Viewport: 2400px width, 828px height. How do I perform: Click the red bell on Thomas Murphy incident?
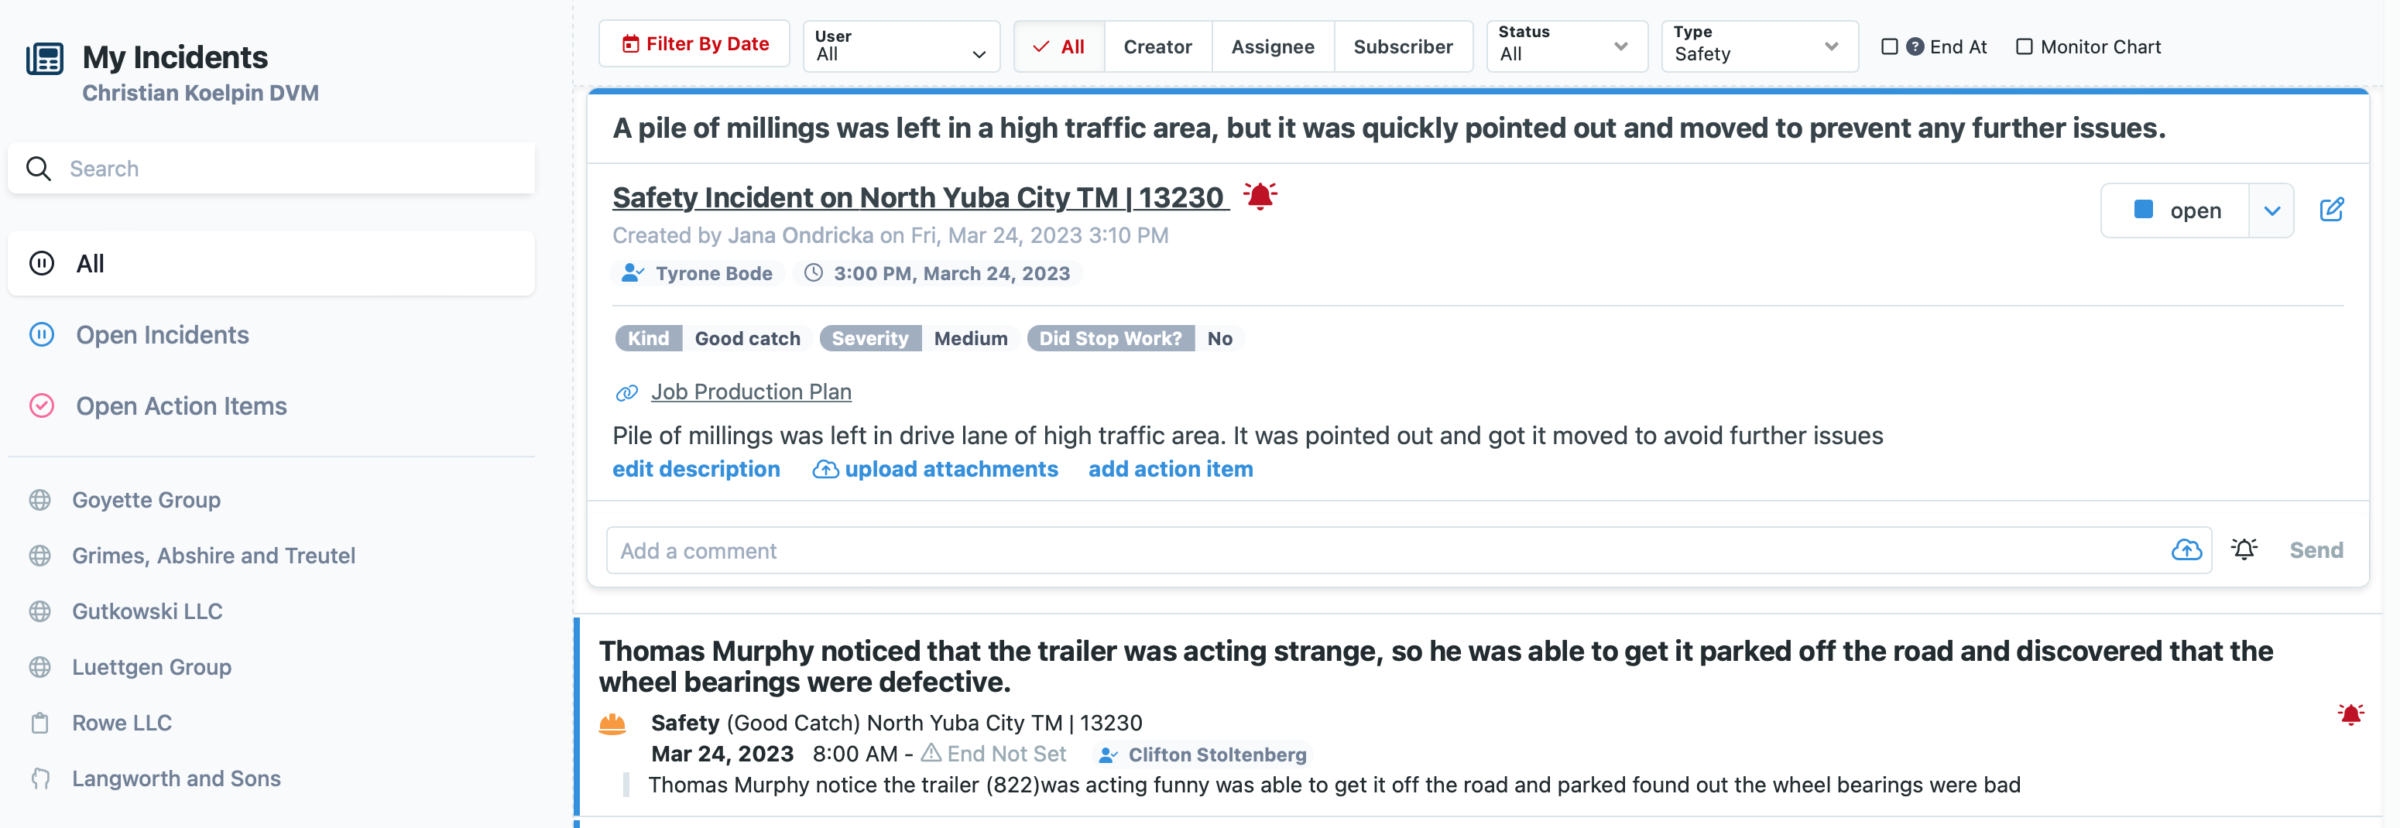point(2350,714)
